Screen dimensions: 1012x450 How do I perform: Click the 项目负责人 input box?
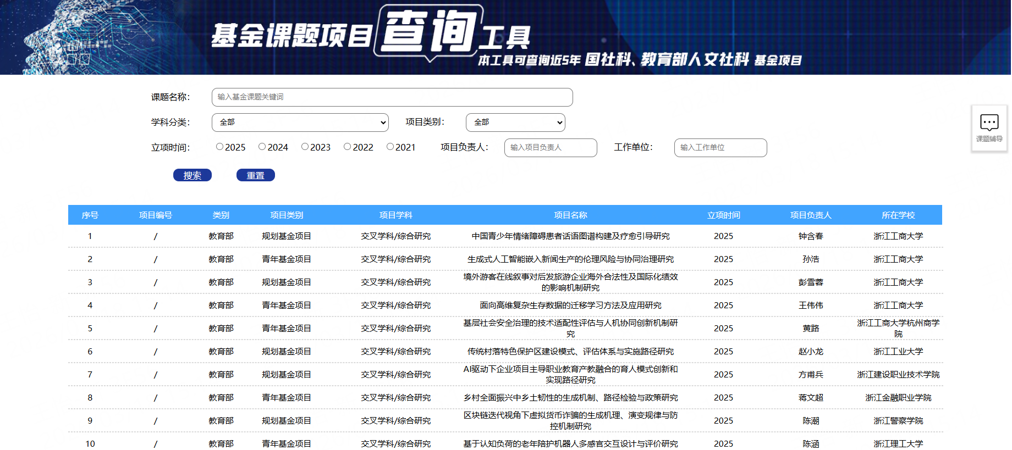pos(551,148)
